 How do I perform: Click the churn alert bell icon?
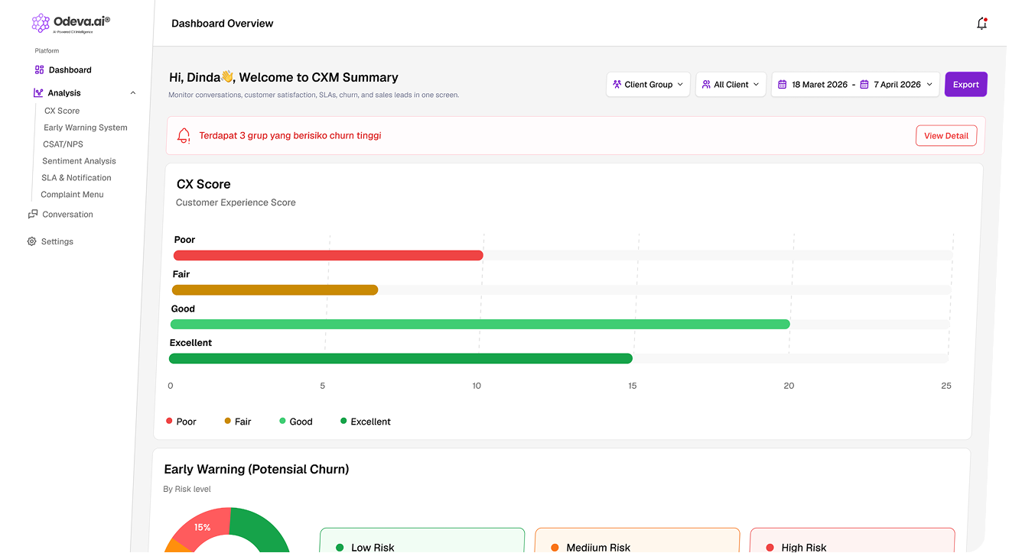click(184, 136)
